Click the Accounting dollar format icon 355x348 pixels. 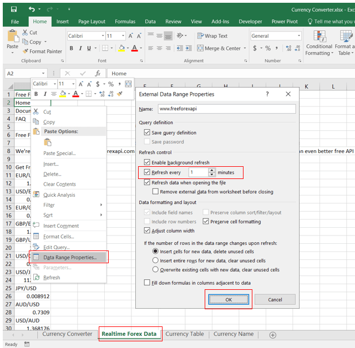click(255, 48)
